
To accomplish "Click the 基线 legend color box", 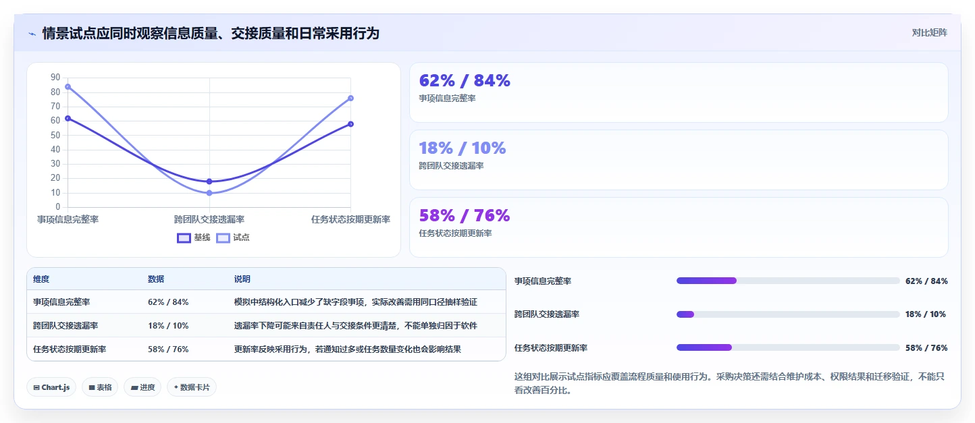I will tap(184, 237).
